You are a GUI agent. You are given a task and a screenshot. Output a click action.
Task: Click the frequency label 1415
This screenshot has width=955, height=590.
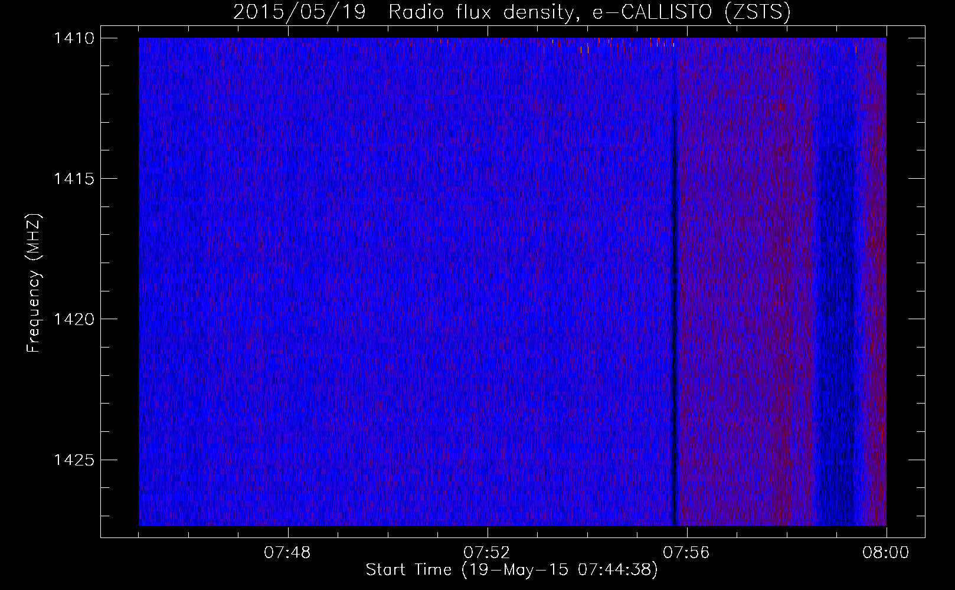[74, 179]
